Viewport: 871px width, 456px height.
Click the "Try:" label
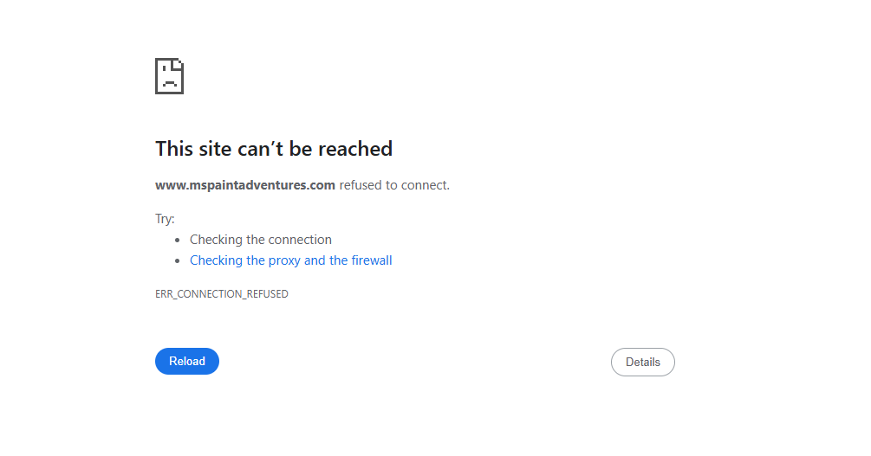pos(165,219)
